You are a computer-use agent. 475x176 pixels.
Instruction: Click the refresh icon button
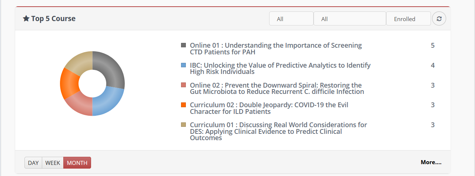click(x=439, y=18)
